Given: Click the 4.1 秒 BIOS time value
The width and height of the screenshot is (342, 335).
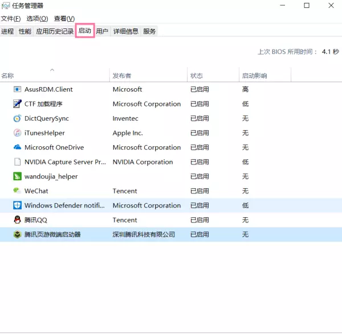Looking at the screenshot, I should point(330,52).
